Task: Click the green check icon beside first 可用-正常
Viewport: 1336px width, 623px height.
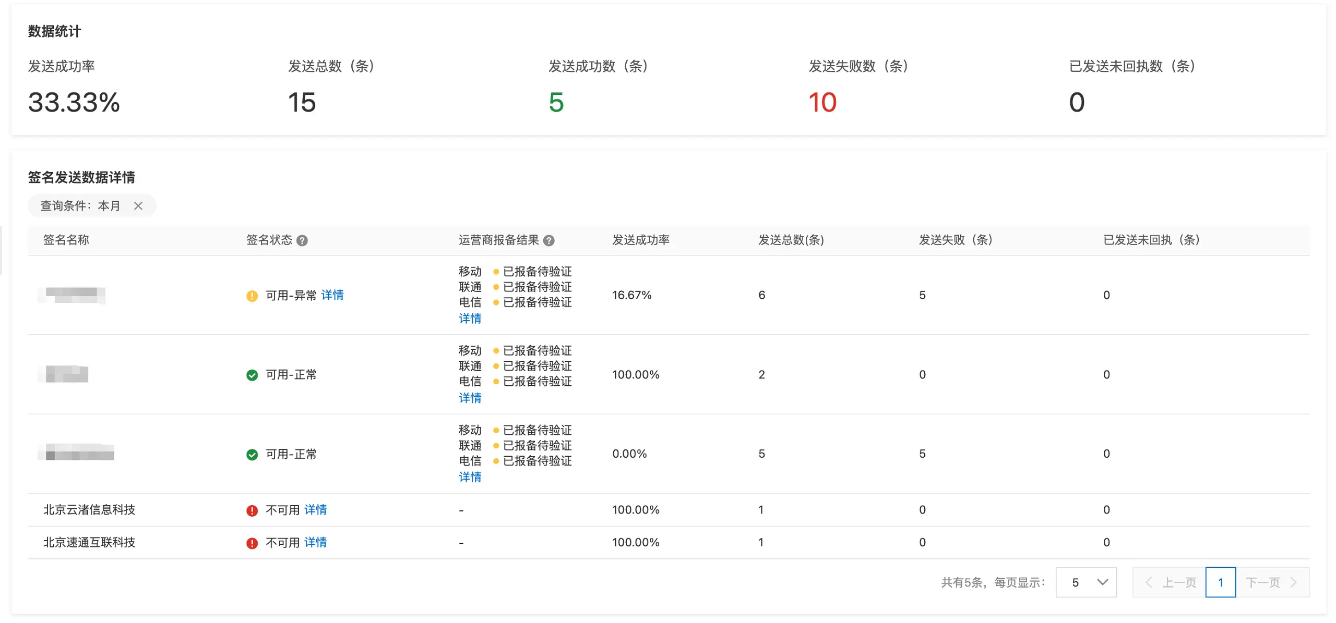Action: (253, 374)
